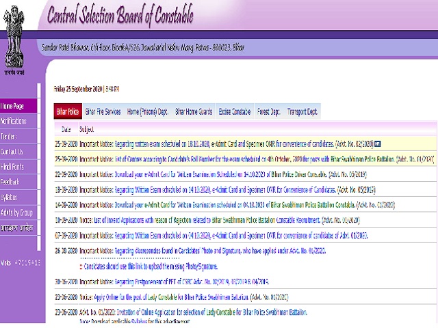Open e-Admit Card download for Driver Constable exam
Viewport: 438px width, 328px height.
coord(220,175)
